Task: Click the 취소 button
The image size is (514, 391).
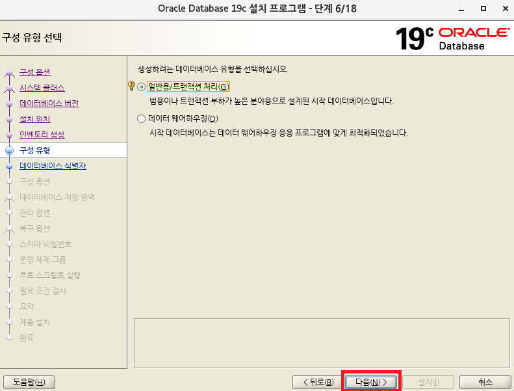Action: 485,382
